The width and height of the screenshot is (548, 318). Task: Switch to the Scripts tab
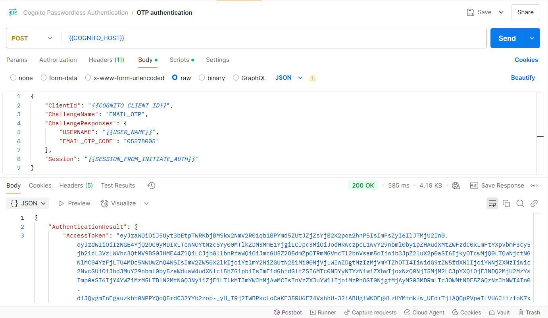pyautogui.click(x=179, y=60)
